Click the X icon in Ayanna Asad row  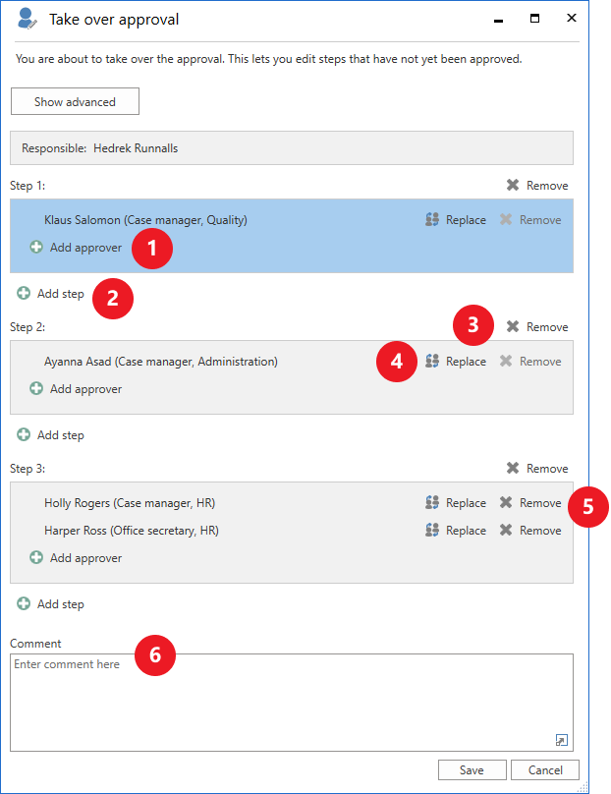(x=506, y=361)
